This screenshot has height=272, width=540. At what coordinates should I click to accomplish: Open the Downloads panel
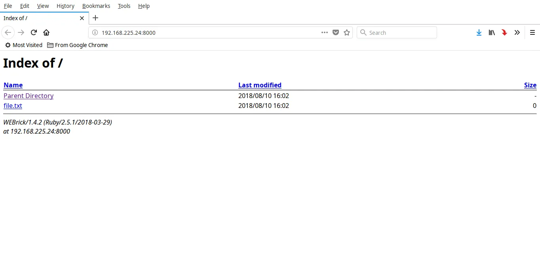pyautogui.click(x=479, y=32)
